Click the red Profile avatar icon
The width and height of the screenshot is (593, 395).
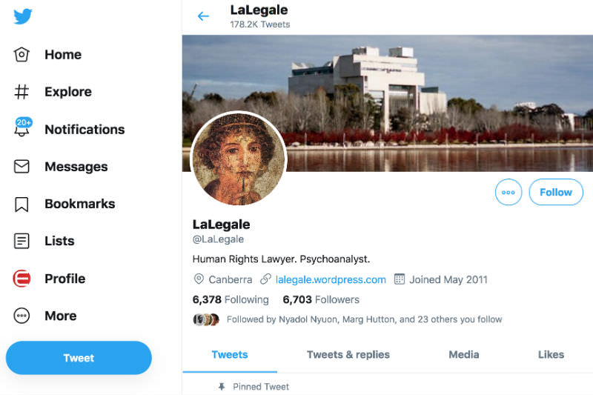22,279
